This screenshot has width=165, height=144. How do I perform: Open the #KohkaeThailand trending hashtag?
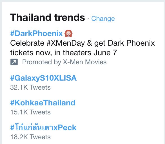(43, 103)
